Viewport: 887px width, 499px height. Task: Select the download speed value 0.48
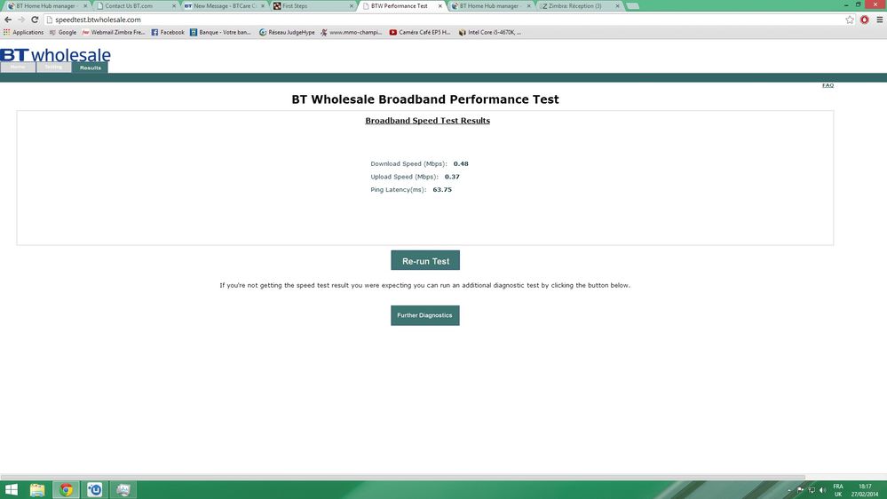coord(461,163)
